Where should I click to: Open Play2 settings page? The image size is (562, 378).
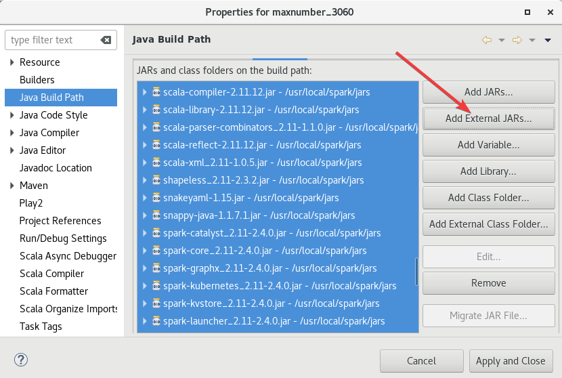pos(31,203)
